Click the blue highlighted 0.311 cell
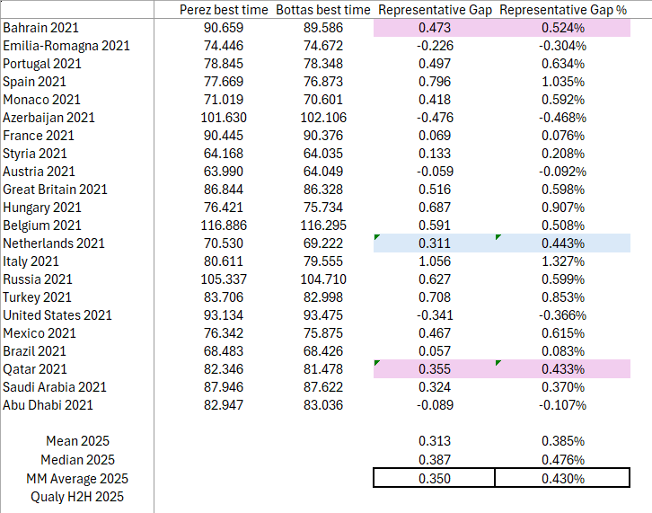The image size is (652, 513). (435, 243)
